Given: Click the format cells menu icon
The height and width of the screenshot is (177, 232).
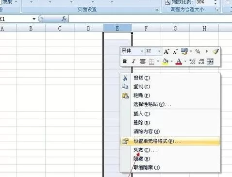Looking at the screenshot, I should (x=125, y=141).
